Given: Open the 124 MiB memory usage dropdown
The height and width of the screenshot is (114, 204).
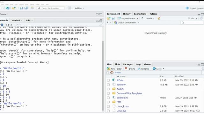Looking at the screenshot, I should click(x=148, y=18).
